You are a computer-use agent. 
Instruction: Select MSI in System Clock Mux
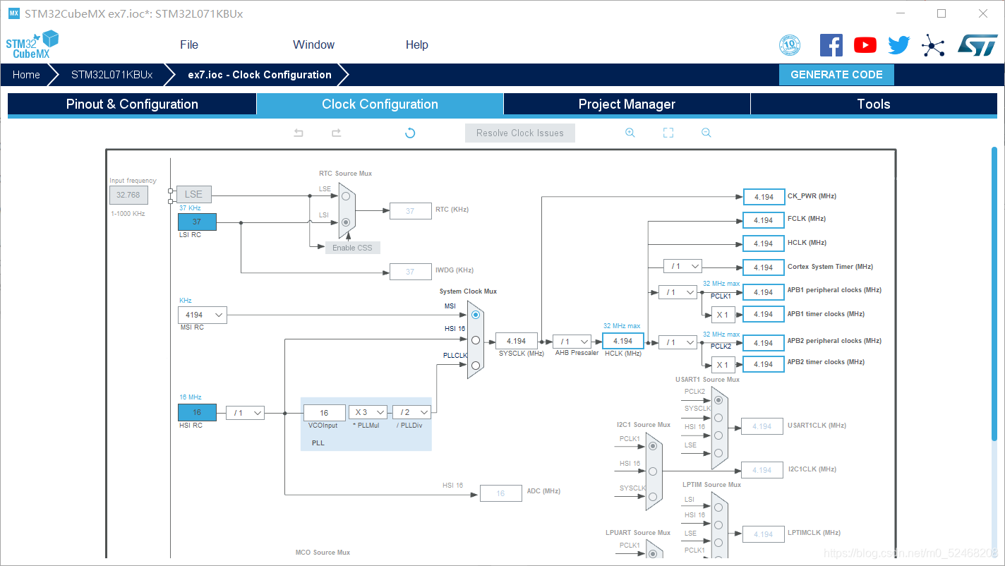coord(476,314)
